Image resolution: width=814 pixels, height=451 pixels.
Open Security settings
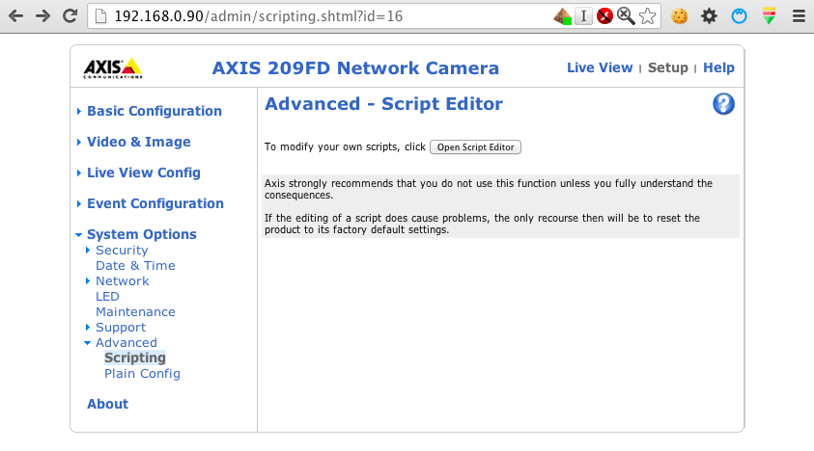[x=122, y=251]
